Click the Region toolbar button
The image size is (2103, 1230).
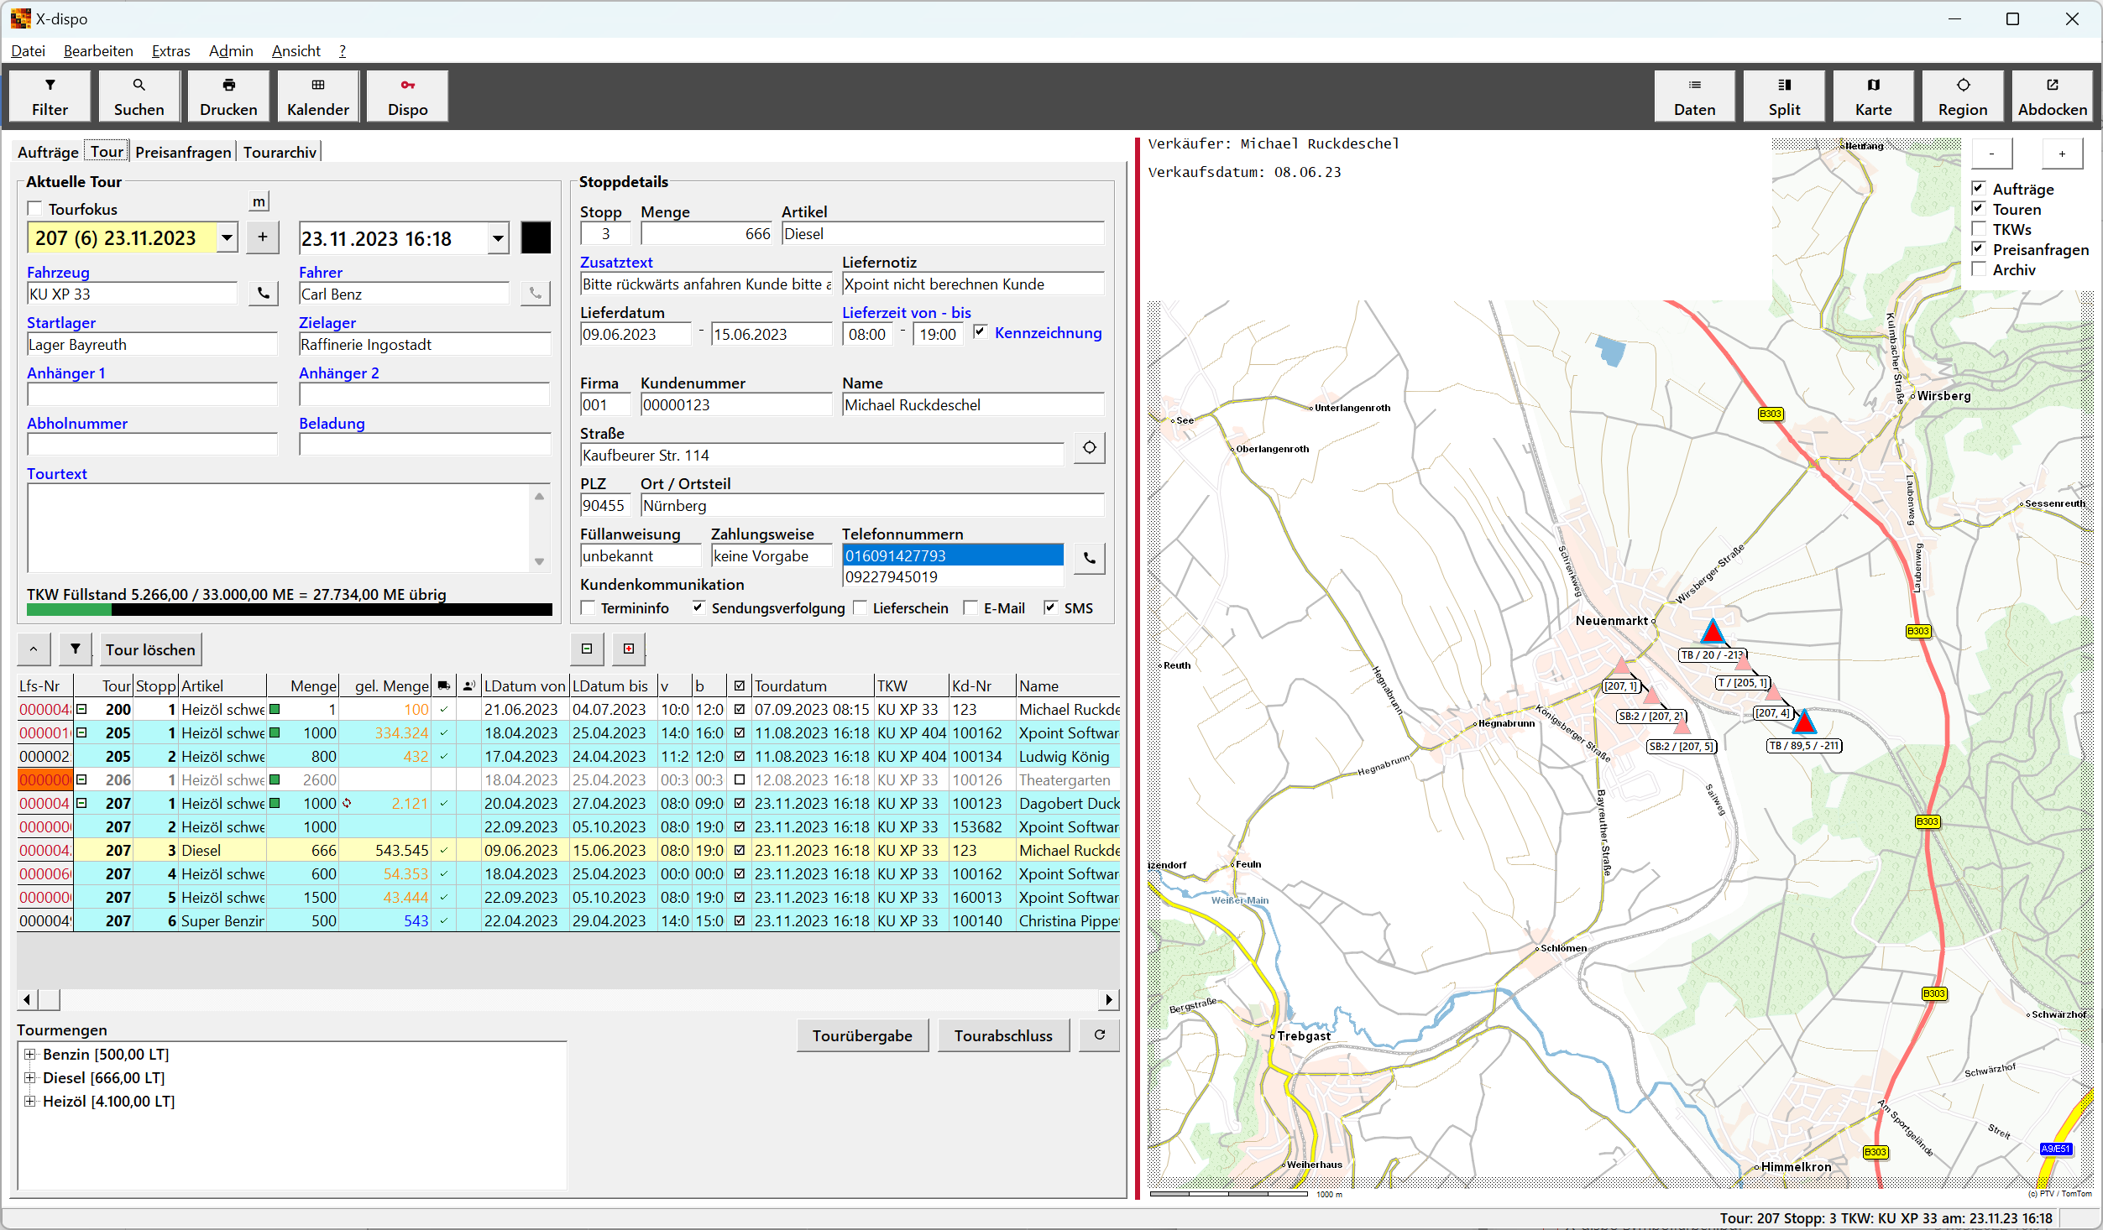(1963, 96)
